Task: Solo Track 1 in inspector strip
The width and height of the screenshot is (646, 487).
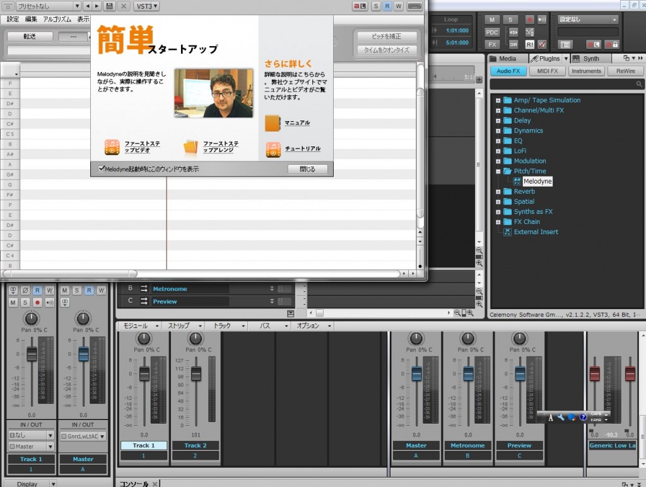Action: [x=25, y=302]
